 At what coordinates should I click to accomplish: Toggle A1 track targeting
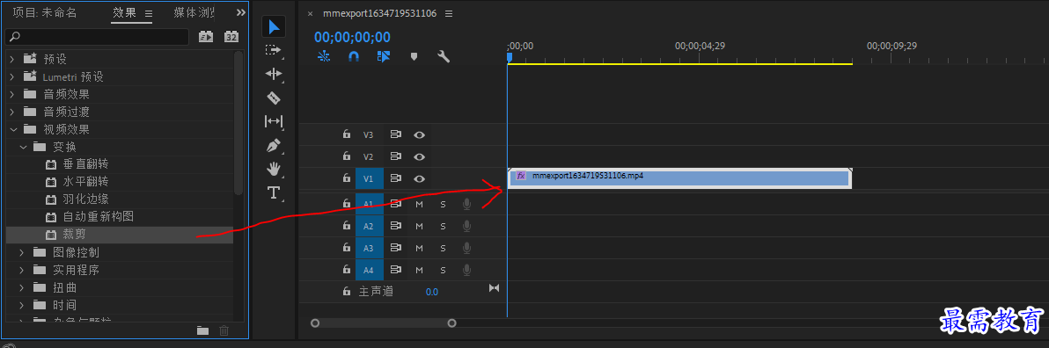click(x=369, y=204)
